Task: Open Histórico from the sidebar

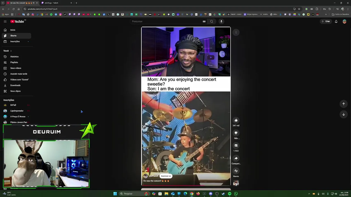Action: click(x=16, y=57)
